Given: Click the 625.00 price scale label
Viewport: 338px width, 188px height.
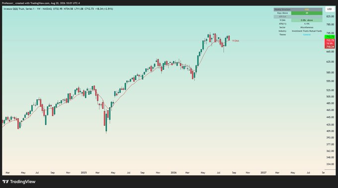Looking at the screenshot, I should [x=330, y=62].
